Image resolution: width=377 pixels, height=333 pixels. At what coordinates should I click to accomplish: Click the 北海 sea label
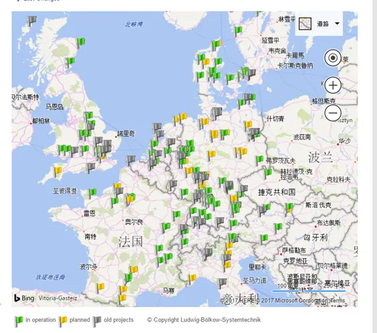(x=133, y=24)
